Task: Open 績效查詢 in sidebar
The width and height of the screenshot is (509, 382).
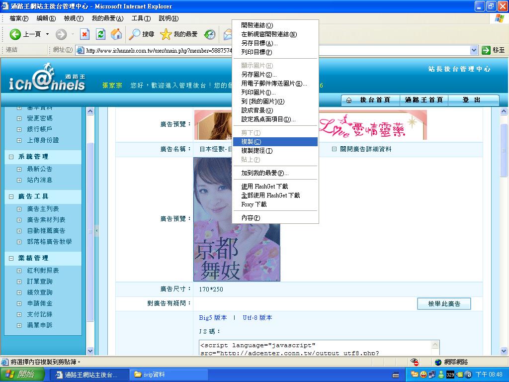Action: point(40,292)
